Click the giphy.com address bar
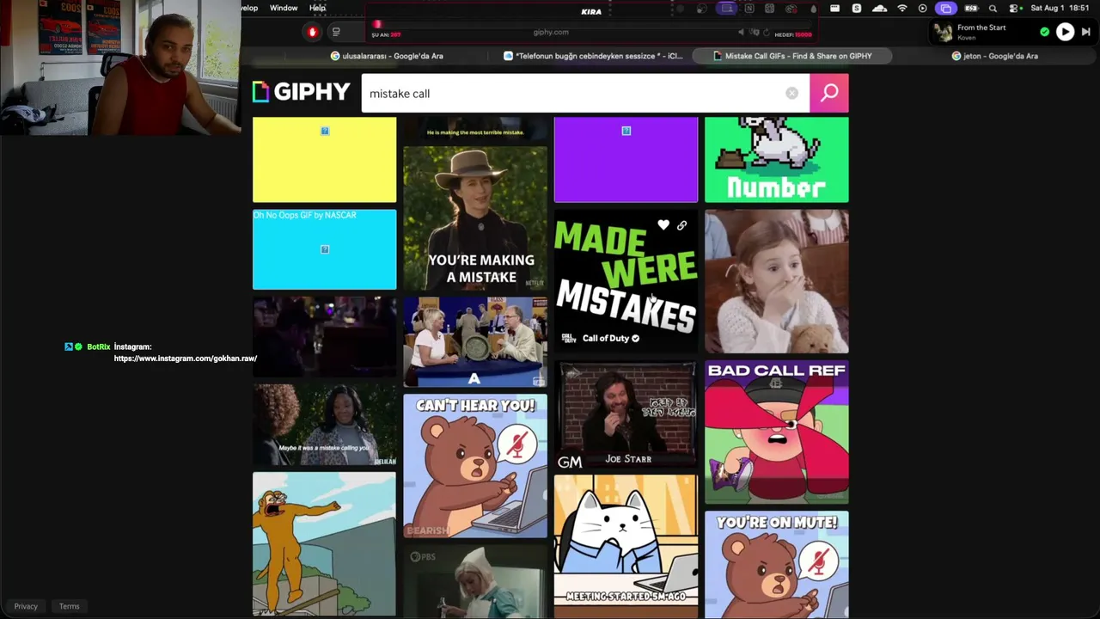Image resolution: width=1100 pixels, height=619 pixels. (551, 32)
